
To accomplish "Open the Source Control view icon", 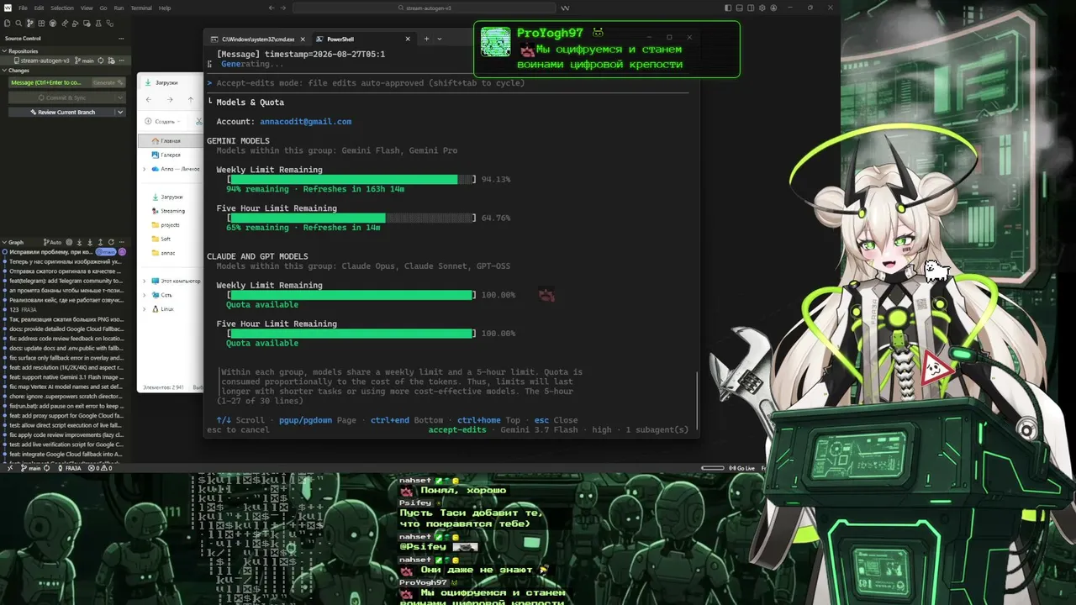I will 30,23.
